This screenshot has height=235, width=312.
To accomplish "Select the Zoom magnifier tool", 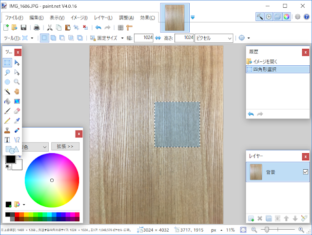I will pos(17,82).
